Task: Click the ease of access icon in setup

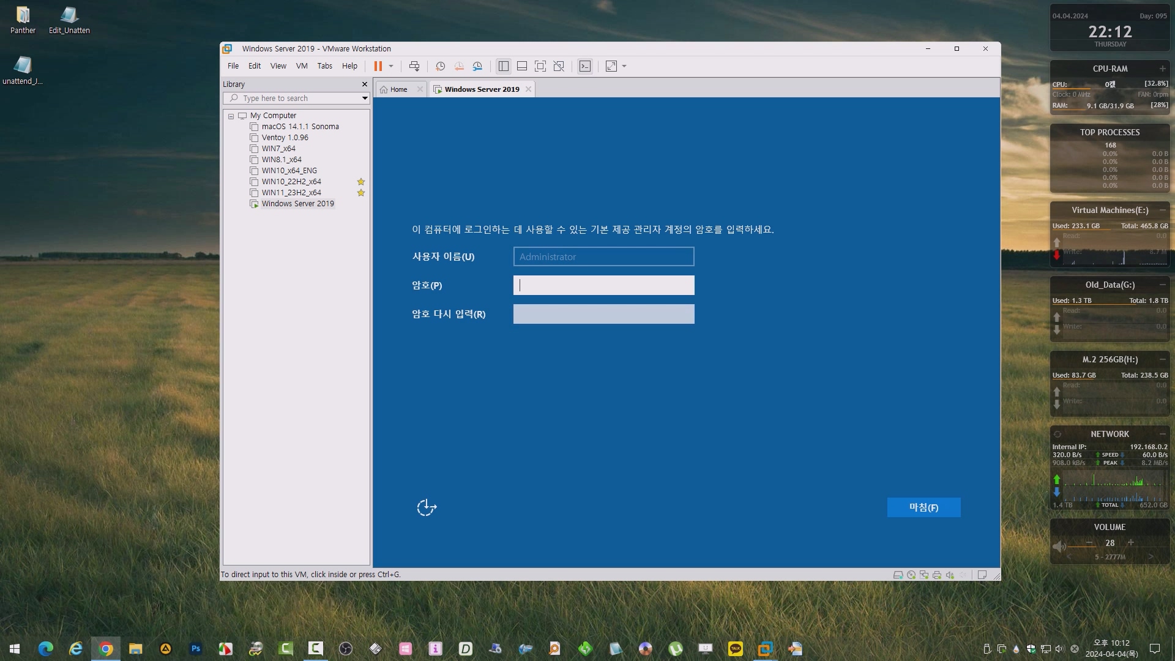Action: tap(427, 507)
